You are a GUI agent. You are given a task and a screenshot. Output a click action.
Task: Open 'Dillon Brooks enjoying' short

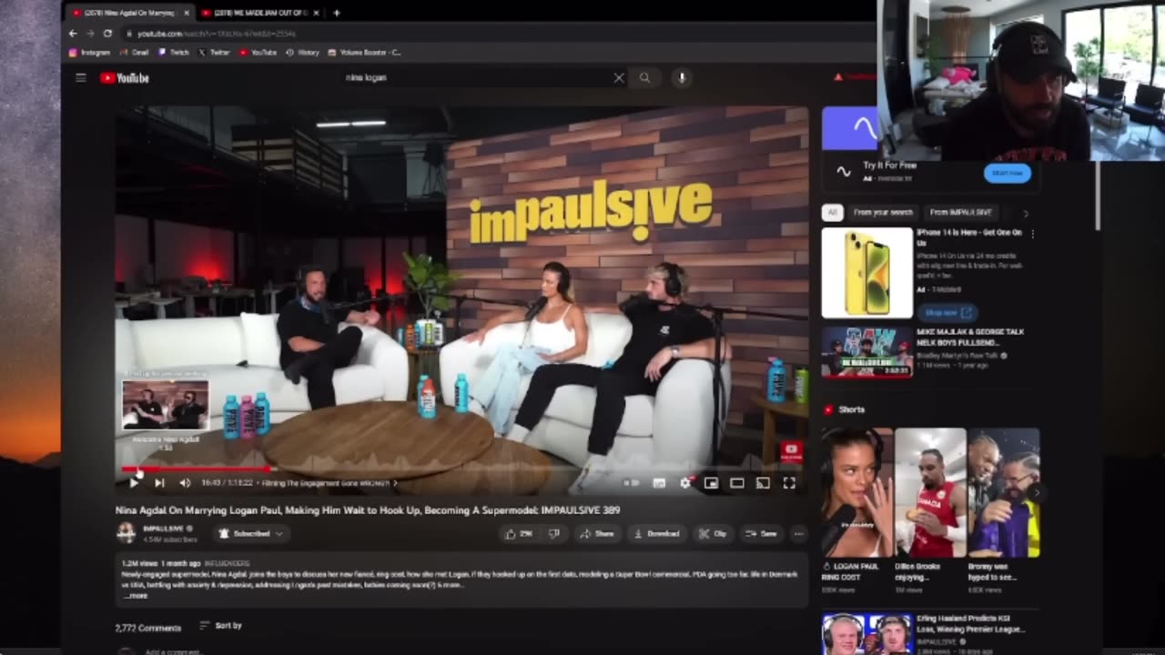click(930, 492)
